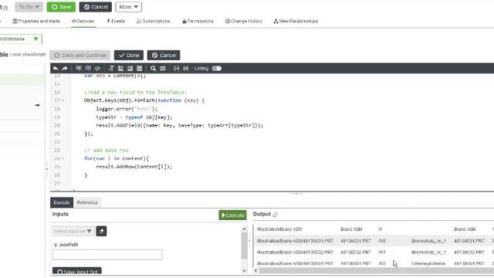Open the Permissions tab
The height and width of the screenshot is (278, 494).
point(198,21)
